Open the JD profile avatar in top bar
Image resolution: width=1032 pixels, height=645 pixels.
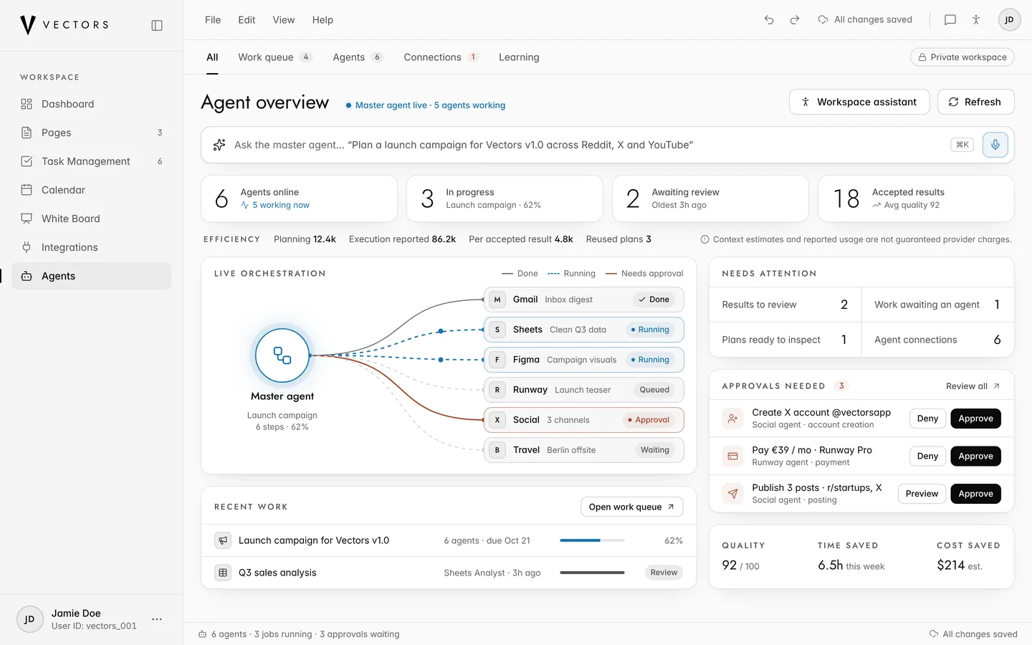[1009, 20]
